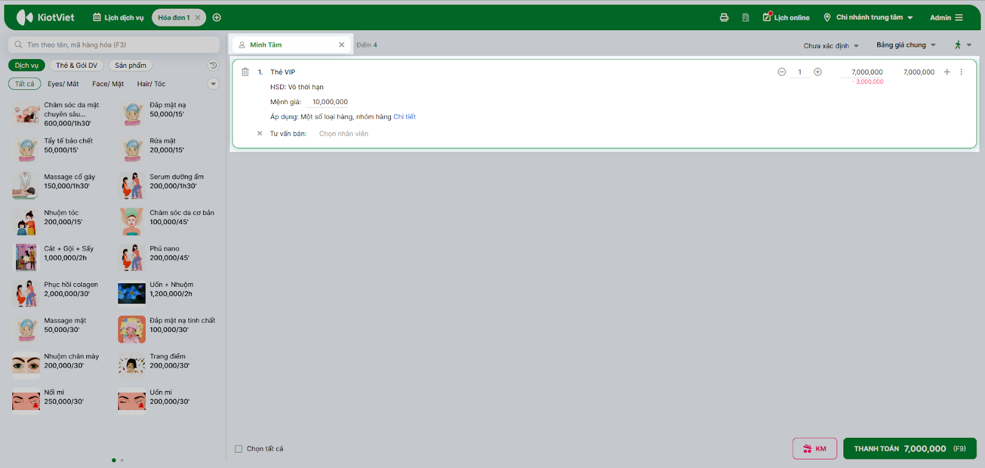Increase Thẻ VIP quantity
985x468 pixels.
coord(818,72)
